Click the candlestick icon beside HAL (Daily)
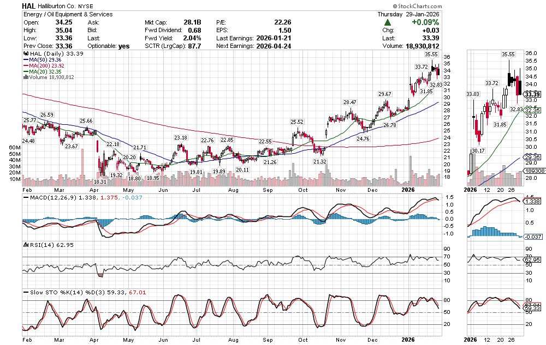 (25, 55)
